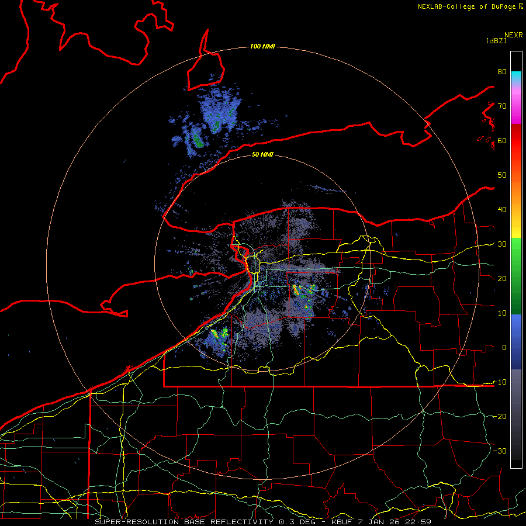
Task: Click the 22:59 timestamp in the caption
Action: 420,522
